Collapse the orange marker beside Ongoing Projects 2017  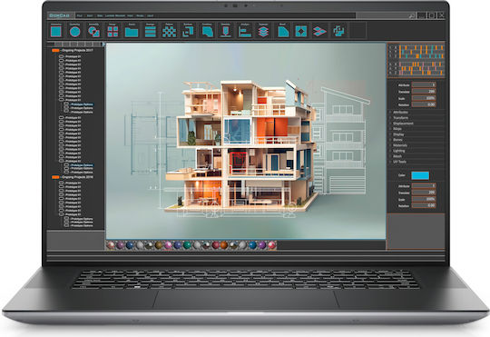click(55, 50)
